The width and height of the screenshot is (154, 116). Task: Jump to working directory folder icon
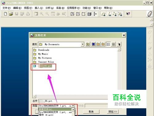tap(98, 44)
